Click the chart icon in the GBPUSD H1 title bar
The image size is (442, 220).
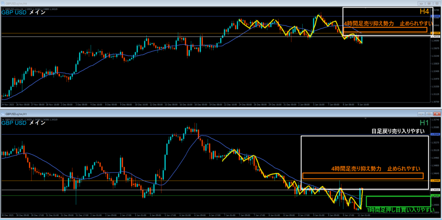pos(3,114)
